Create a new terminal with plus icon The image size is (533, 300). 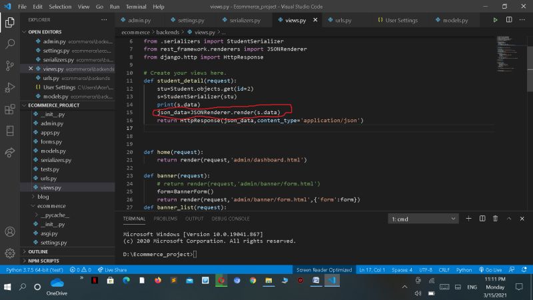[468, 219]
